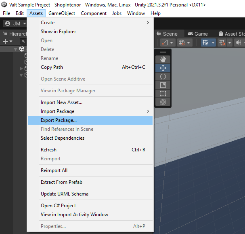
Task: Select the Transform tool
Action: [163, 102]
